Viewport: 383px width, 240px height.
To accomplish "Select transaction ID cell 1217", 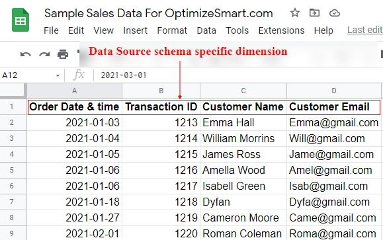I will tap(161, 186).
